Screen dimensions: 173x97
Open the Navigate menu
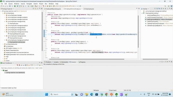29,4
